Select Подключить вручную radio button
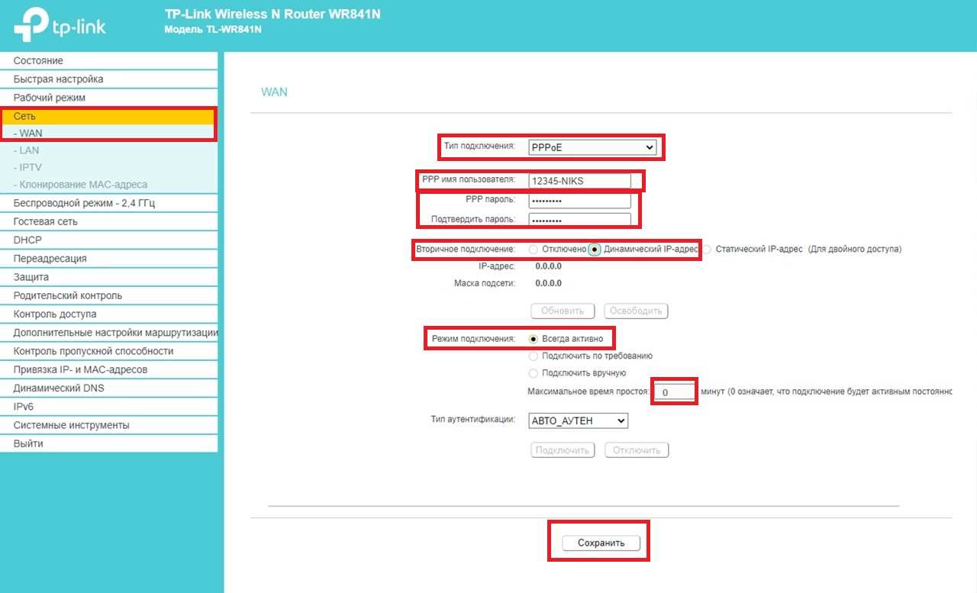The height and width of the screenshot is (593, 977). click(533, 373)
